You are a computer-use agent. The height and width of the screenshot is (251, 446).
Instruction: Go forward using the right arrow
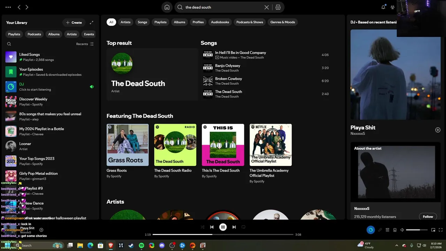[27, 7]
